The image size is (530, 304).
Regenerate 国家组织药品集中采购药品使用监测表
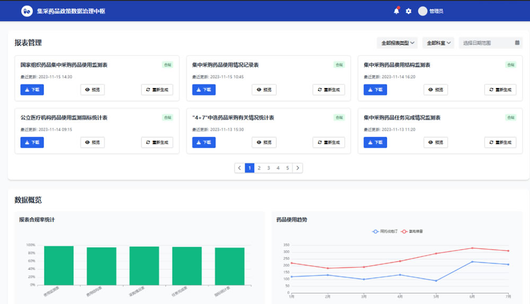click(157, 90)
